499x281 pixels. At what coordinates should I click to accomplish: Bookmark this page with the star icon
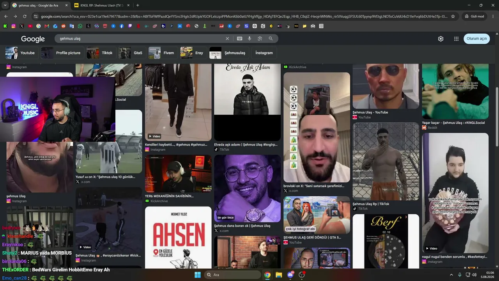[x=453, y=16]
